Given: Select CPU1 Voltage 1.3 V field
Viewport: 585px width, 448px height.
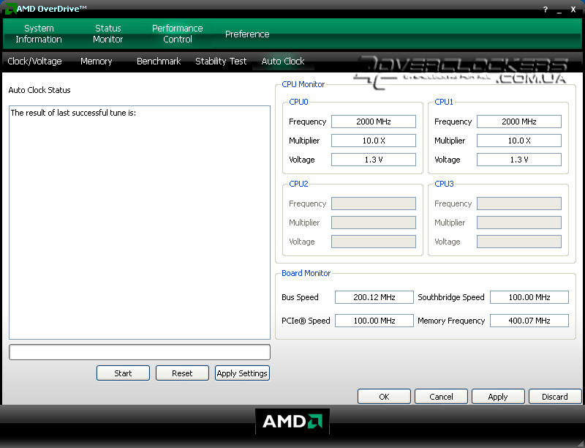Looking at the screenshot, I should [x=519, y=160].
